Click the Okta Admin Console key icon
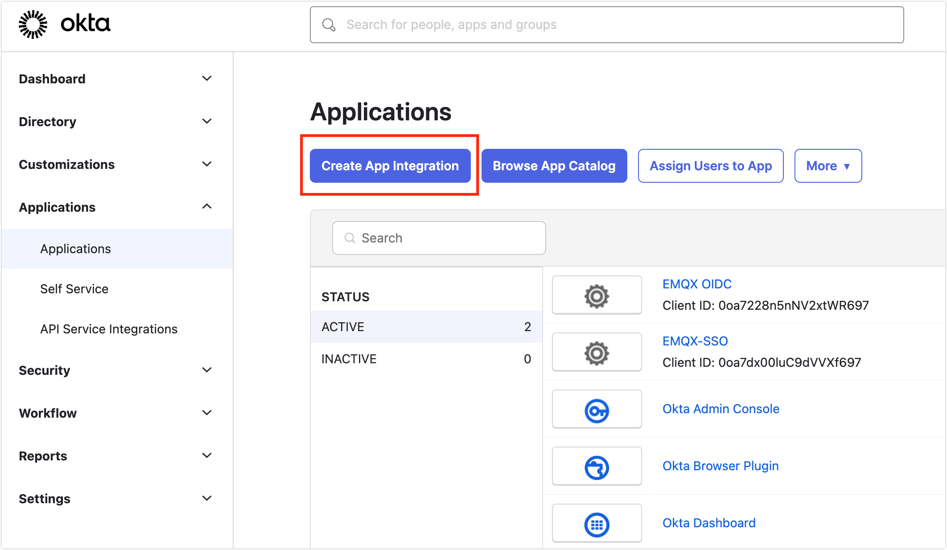The width and height of the screenshot is (947, 550). tap(597, 410)
